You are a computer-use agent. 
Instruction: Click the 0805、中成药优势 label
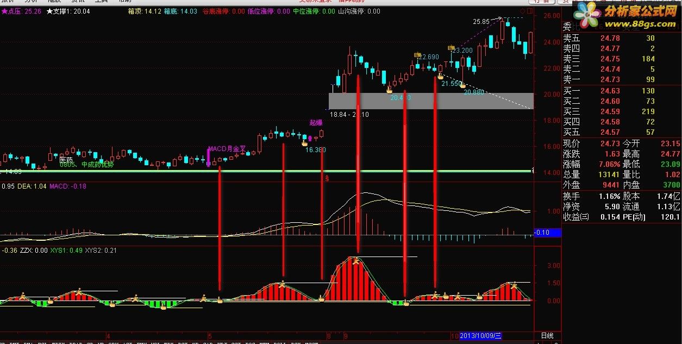point(87,165)
